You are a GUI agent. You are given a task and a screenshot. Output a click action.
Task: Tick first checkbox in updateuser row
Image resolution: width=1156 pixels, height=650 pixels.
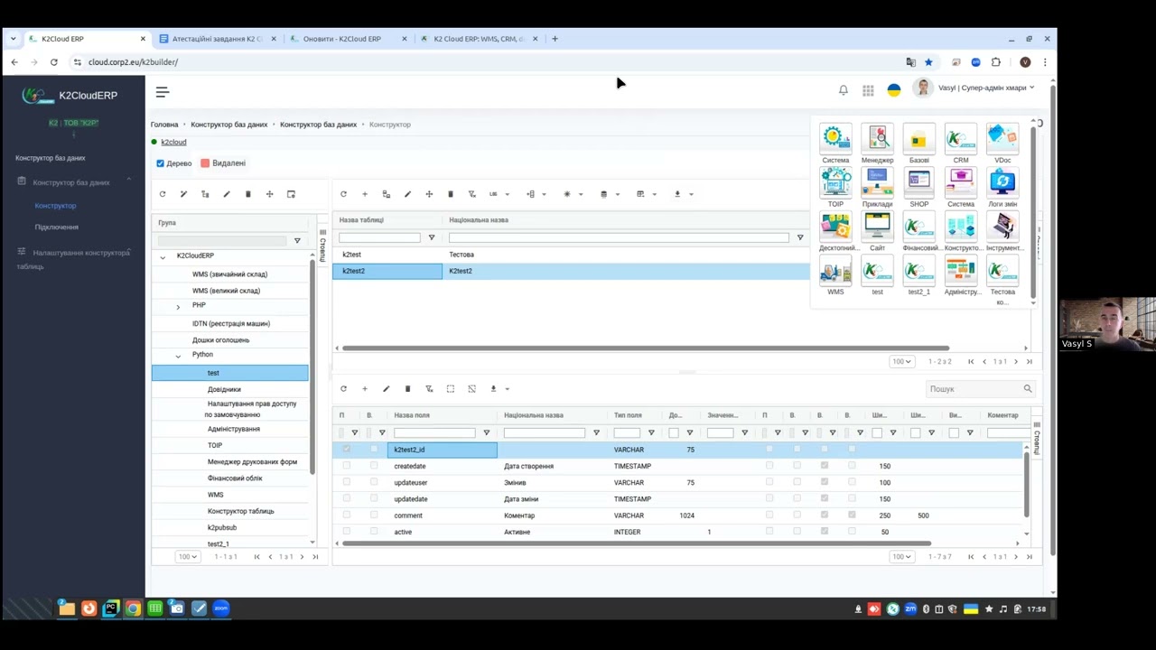pyautogui.click(x=347, y=482)
